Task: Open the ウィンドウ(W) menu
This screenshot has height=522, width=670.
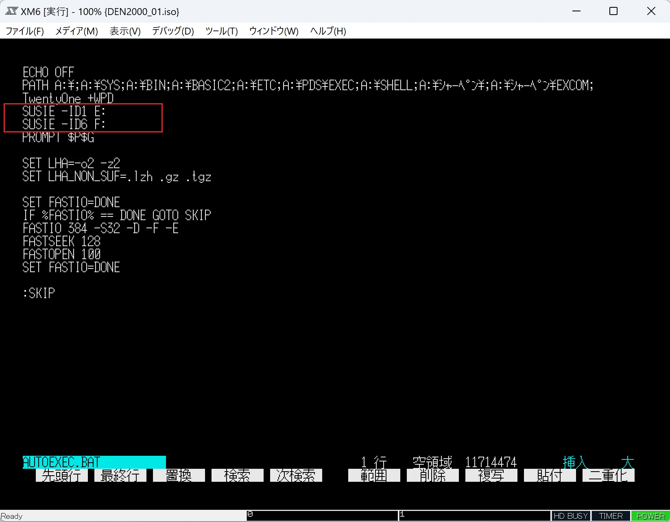Action: click(x=274, y=31)
